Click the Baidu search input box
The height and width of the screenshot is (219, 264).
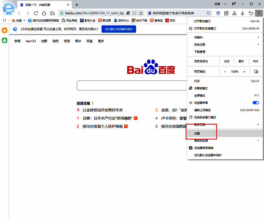(x=132, y=86)
